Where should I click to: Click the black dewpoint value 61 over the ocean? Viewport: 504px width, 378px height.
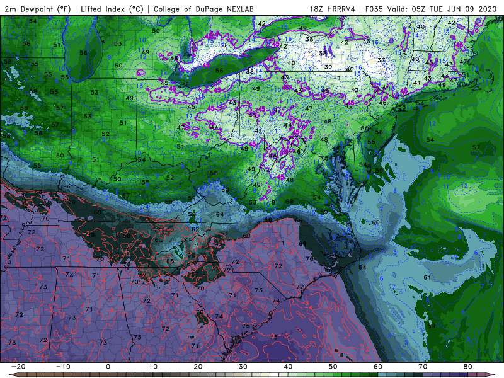click(x=427, y=277)
